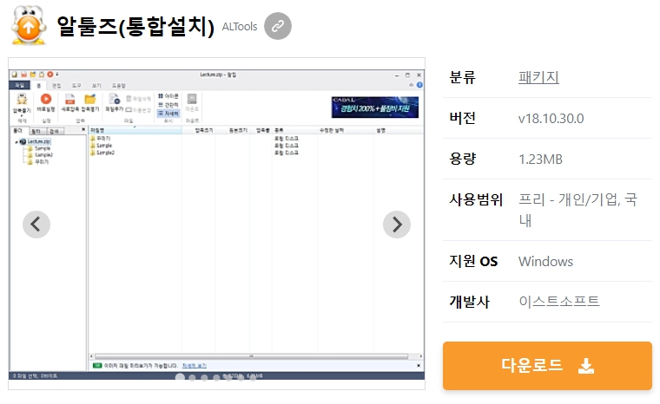Sort by the 원본크기 column header
The height and width of the screenshot is (404, 660).
[233, 130]
